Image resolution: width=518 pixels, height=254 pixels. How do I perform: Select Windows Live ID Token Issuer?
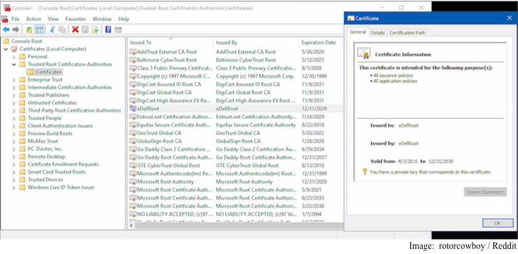[61, 187]
